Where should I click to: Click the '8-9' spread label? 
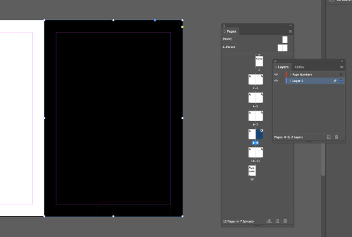256,143
